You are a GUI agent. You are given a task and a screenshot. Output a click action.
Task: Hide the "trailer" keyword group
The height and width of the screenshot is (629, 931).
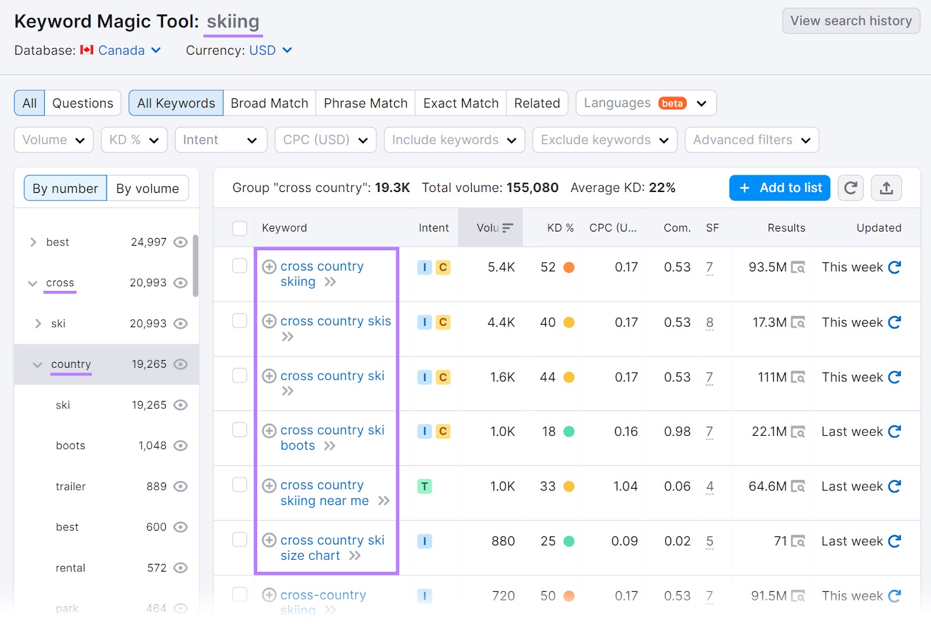180,486
